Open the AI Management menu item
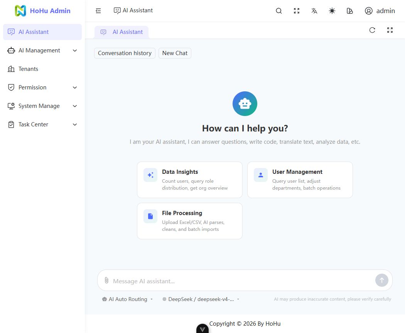405x333 pixels. pos(42,50)
